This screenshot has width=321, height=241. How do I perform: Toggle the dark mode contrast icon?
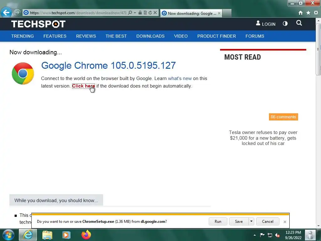coord(285,24)
